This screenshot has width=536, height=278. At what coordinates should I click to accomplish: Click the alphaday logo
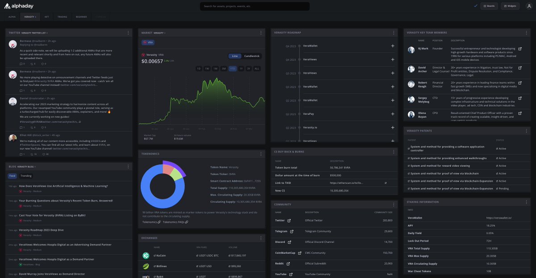pyautogui.click(x=20, y=6)
